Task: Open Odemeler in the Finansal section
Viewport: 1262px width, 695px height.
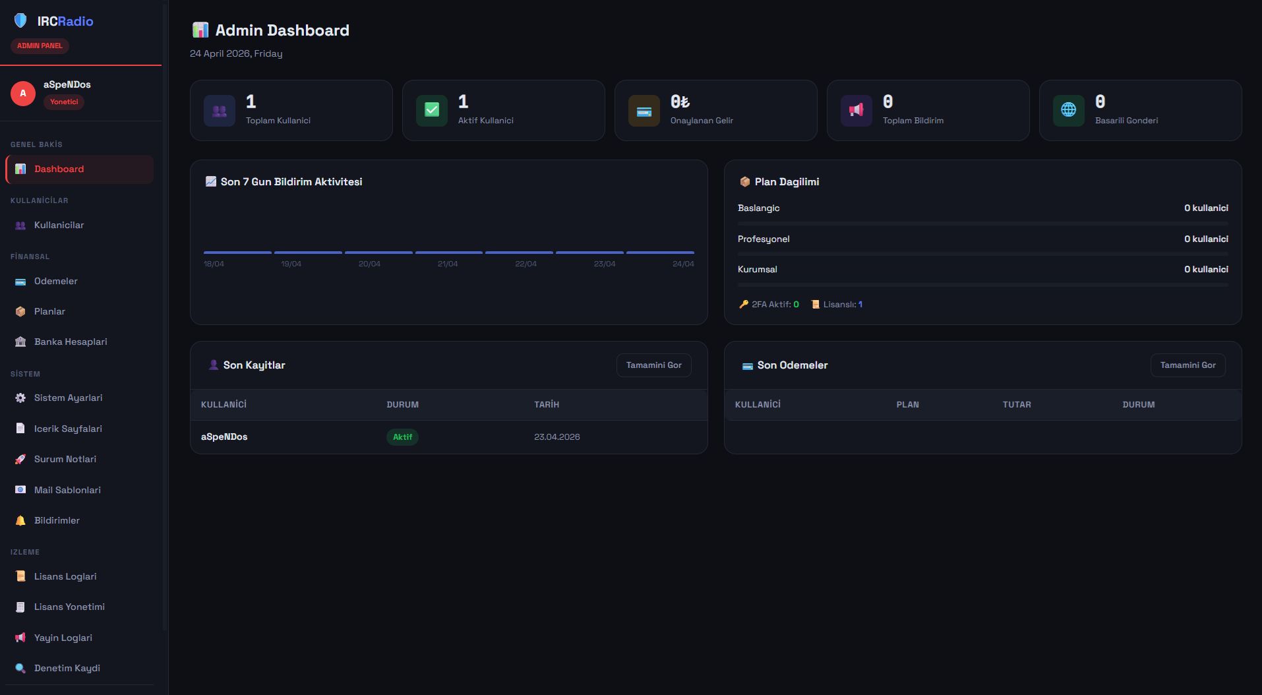Action: tap(56, 282)
